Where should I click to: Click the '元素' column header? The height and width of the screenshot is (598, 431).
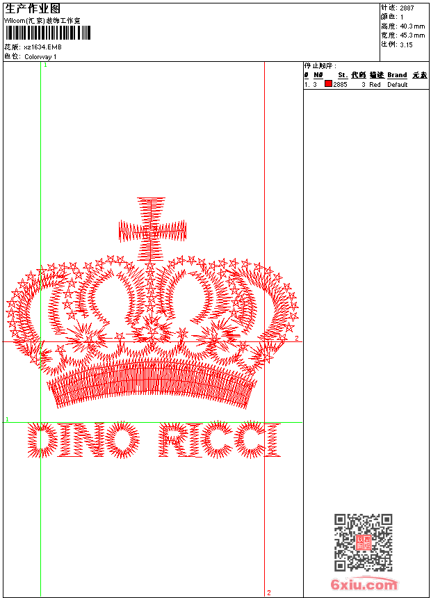pos(420,75)
